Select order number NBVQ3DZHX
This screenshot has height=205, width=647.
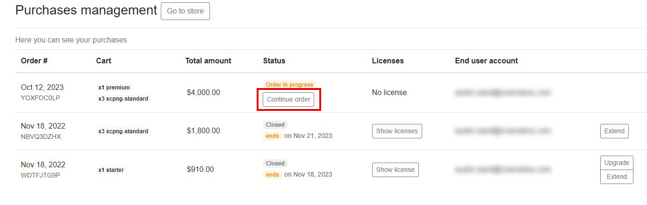(41, 137)
